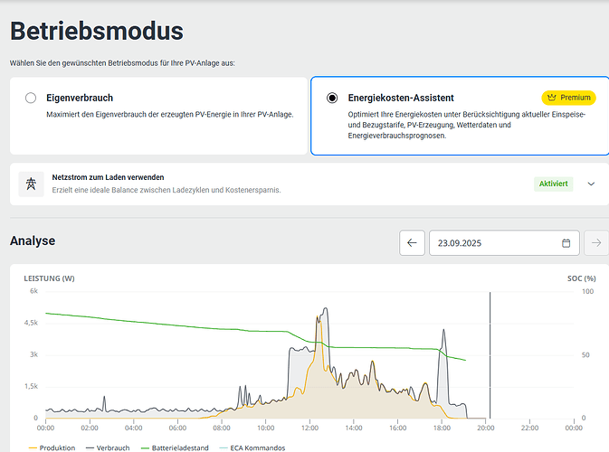
Task: Click the green Aktiviert status badge
Action: pos(553,184)
